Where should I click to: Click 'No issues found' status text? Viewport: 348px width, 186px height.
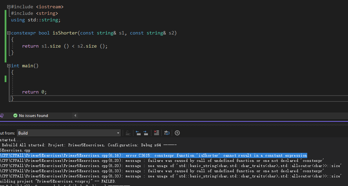34,116
